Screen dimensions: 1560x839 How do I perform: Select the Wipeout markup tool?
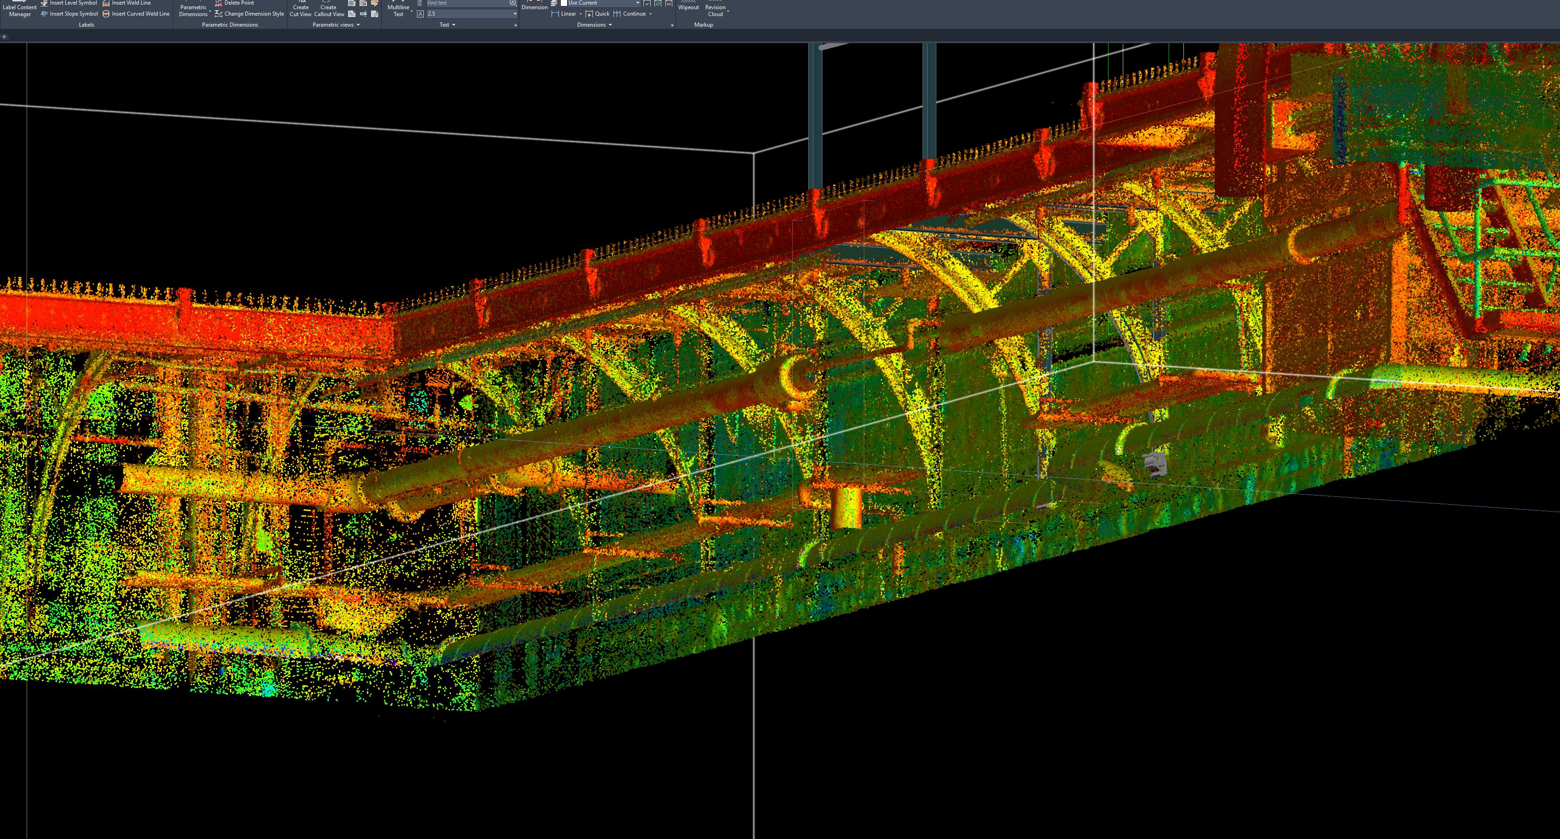pyautogui.click(x=688, y=7)
